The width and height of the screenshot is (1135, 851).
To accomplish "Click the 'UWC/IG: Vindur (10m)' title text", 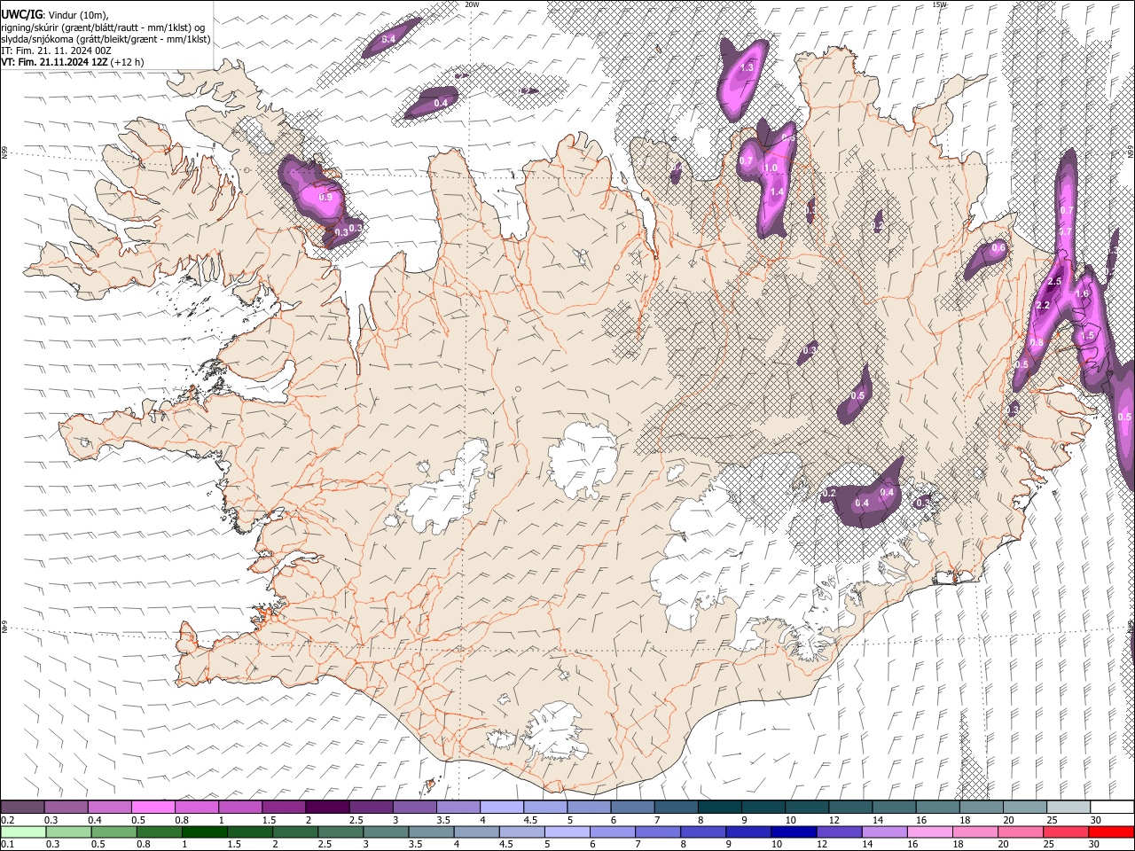I will point(55,15).
